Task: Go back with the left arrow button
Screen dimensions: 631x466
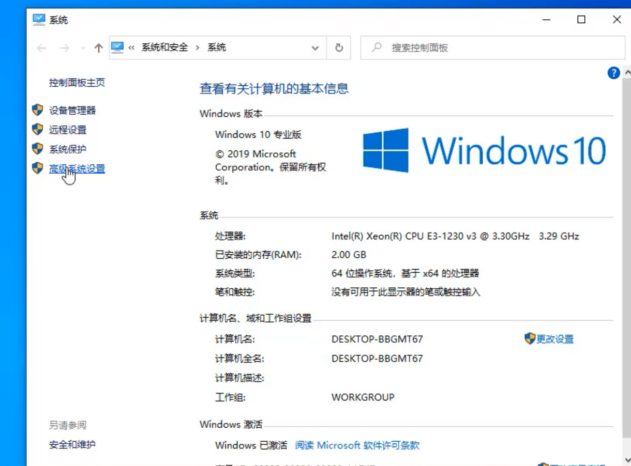Action: (x=41, y=48)
